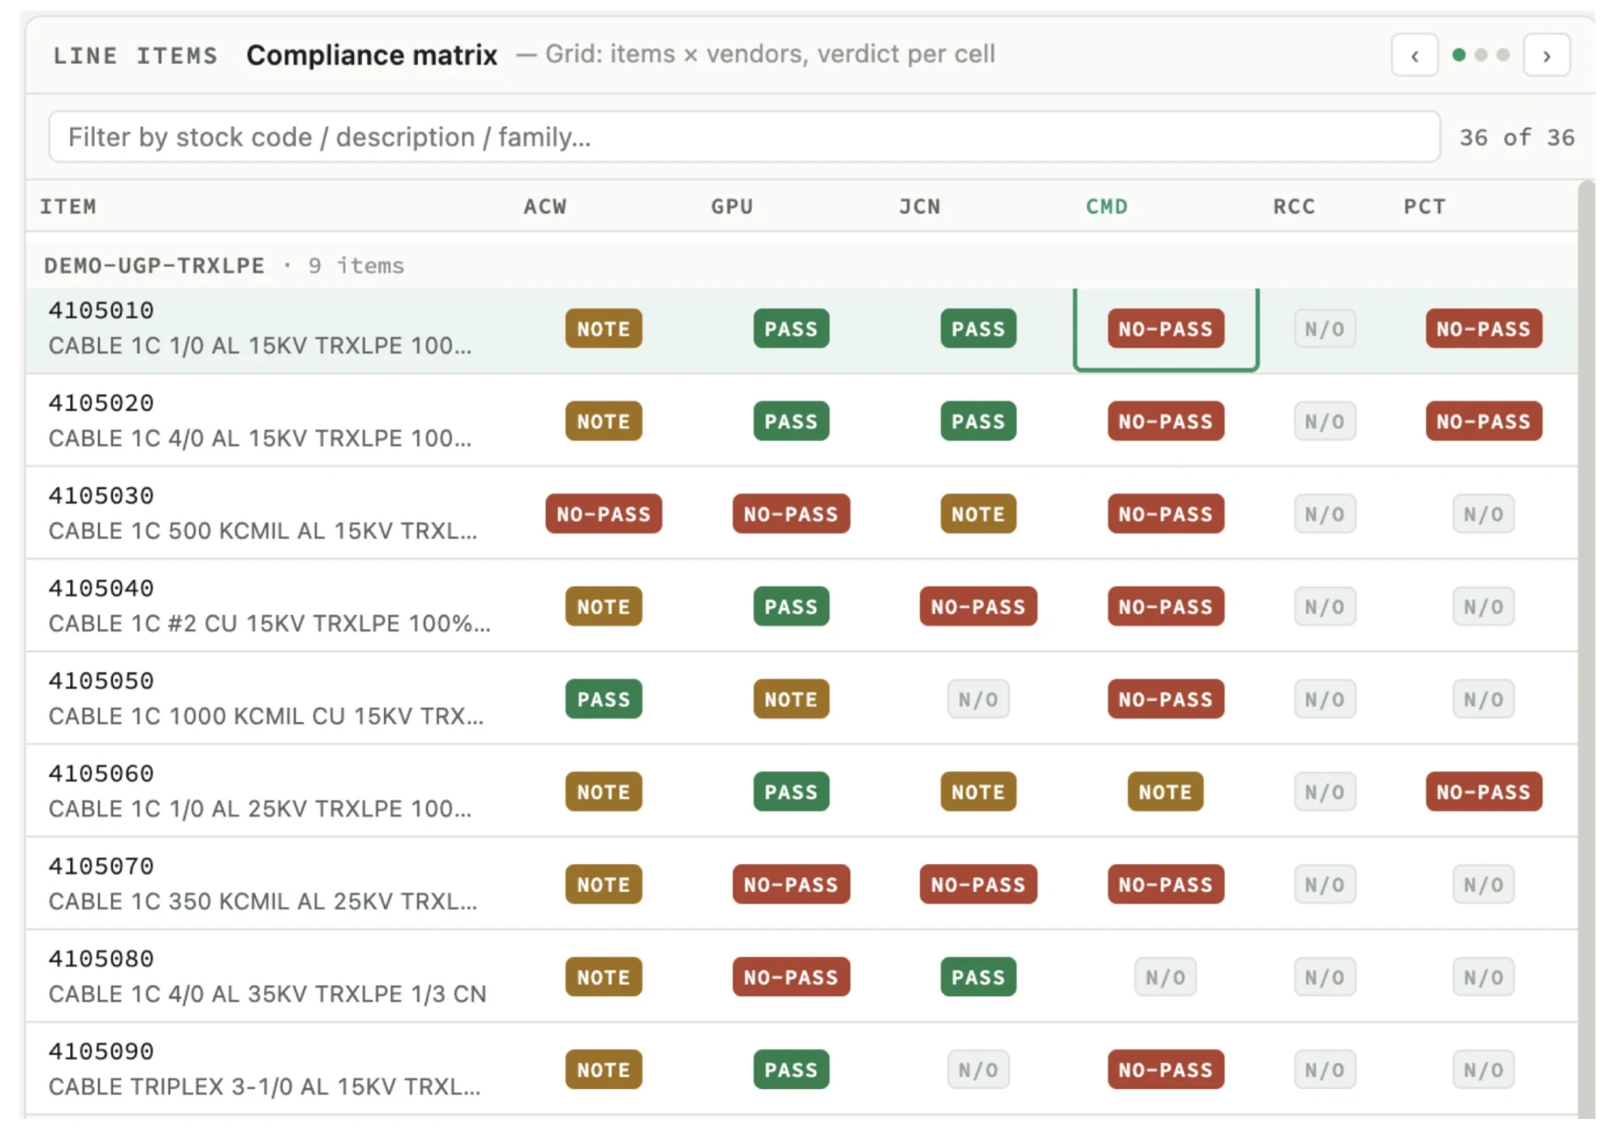Open PASS verdict for 4105040 under GPU
Viewport: 1617px width, 1139px height.
[791, 606]
